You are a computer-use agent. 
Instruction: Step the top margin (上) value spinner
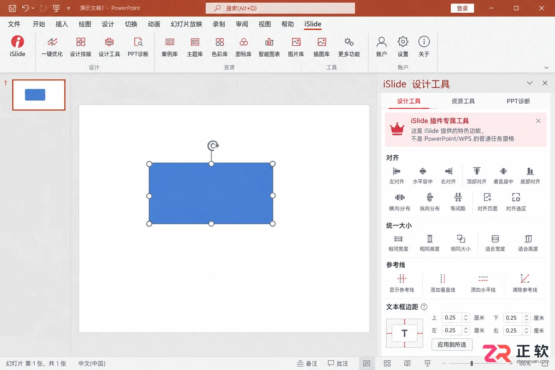(x=466, y=318)
